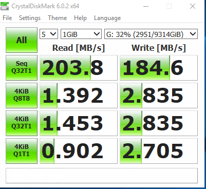Image resolution: width=206 pixels, height=189 pixels.
Task: Run all benchmarks with All button
Action: (x=22, y=40)
